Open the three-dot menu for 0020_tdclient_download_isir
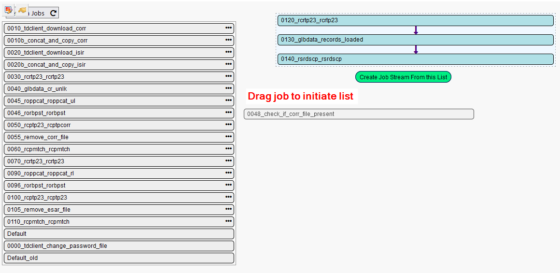 pos(228,52)
